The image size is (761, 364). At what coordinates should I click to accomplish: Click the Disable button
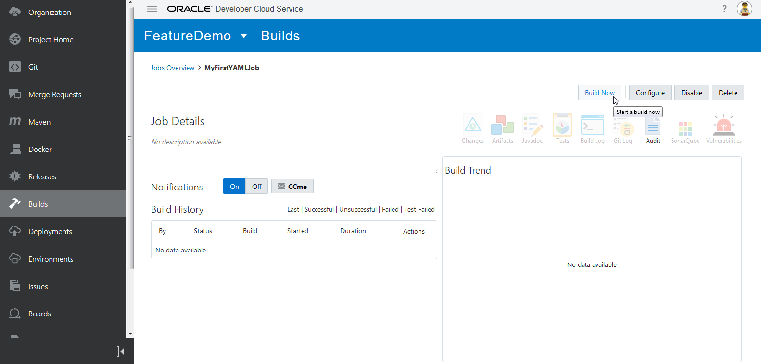tap(692, 93)
